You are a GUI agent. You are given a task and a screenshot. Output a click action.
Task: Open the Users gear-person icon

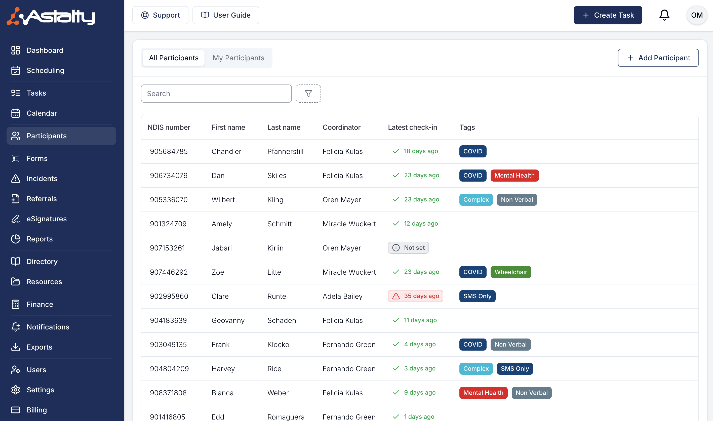coord(15,370)
